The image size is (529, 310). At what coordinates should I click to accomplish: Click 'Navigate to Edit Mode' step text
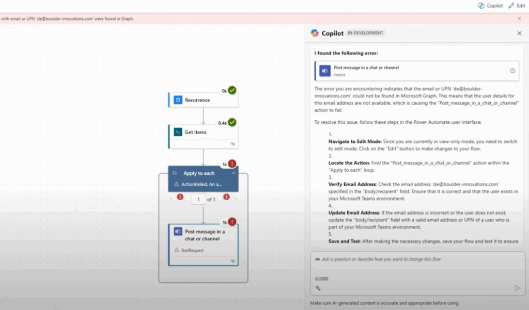(354, 141)
